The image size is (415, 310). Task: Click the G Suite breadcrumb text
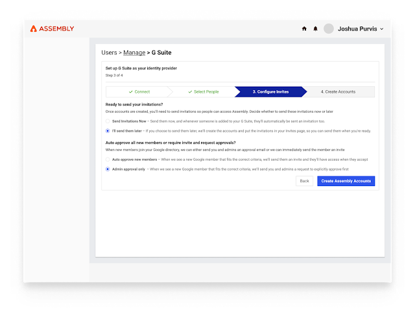tap(161, 53)
